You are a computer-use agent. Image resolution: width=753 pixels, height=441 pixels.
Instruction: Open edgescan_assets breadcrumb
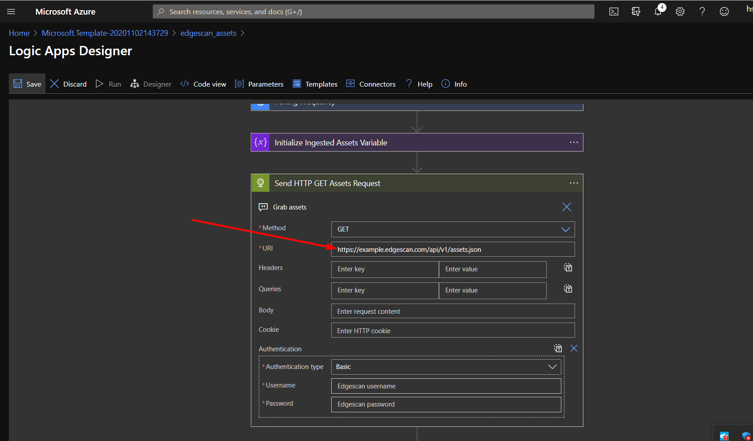click(x=208, y=33)
